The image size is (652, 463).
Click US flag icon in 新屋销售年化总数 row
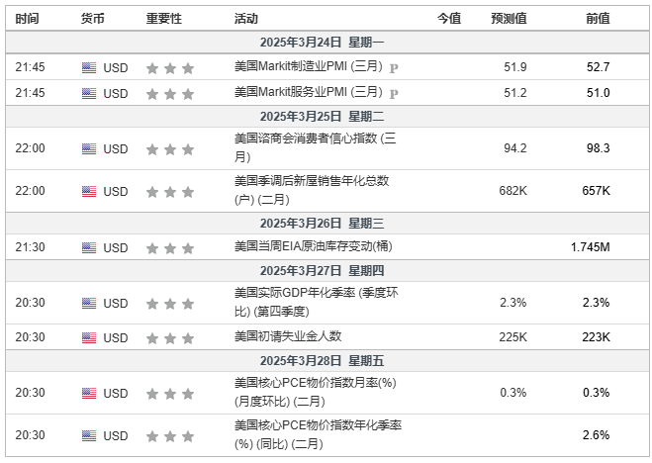tap(89, 192)
